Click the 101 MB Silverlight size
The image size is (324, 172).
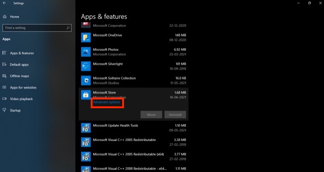point(181,64)
